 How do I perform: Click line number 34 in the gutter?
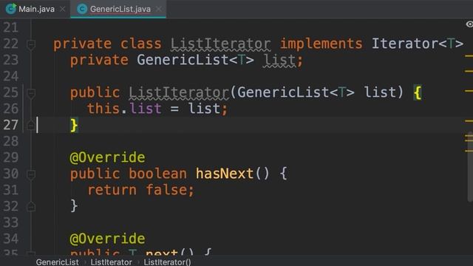[11, 239]
